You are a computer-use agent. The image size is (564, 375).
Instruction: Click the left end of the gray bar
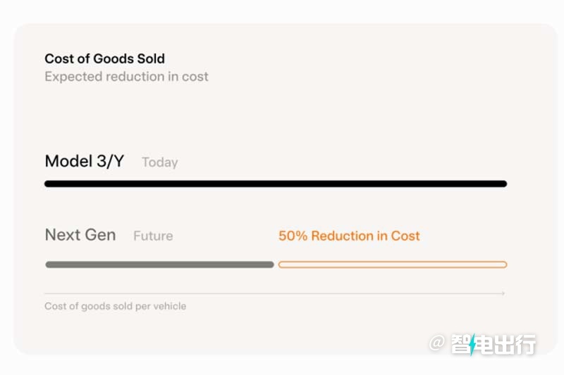point(49,265)
